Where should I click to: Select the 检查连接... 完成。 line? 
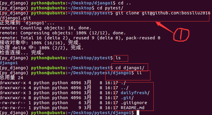(22, 53)
